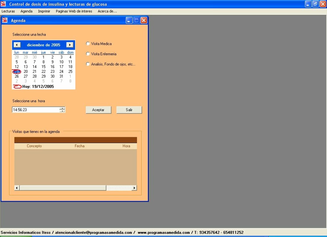Select the Visita Enfermeria option
The width and height of the screenshot is (327, 237).
(88, 54)
